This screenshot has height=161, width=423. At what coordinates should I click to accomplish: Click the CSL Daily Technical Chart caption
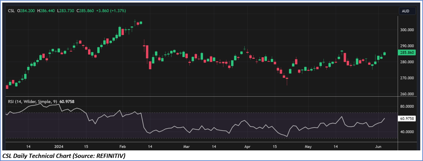coord(64,156)
